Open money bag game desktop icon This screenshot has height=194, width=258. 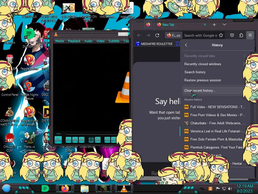[10, 116]
